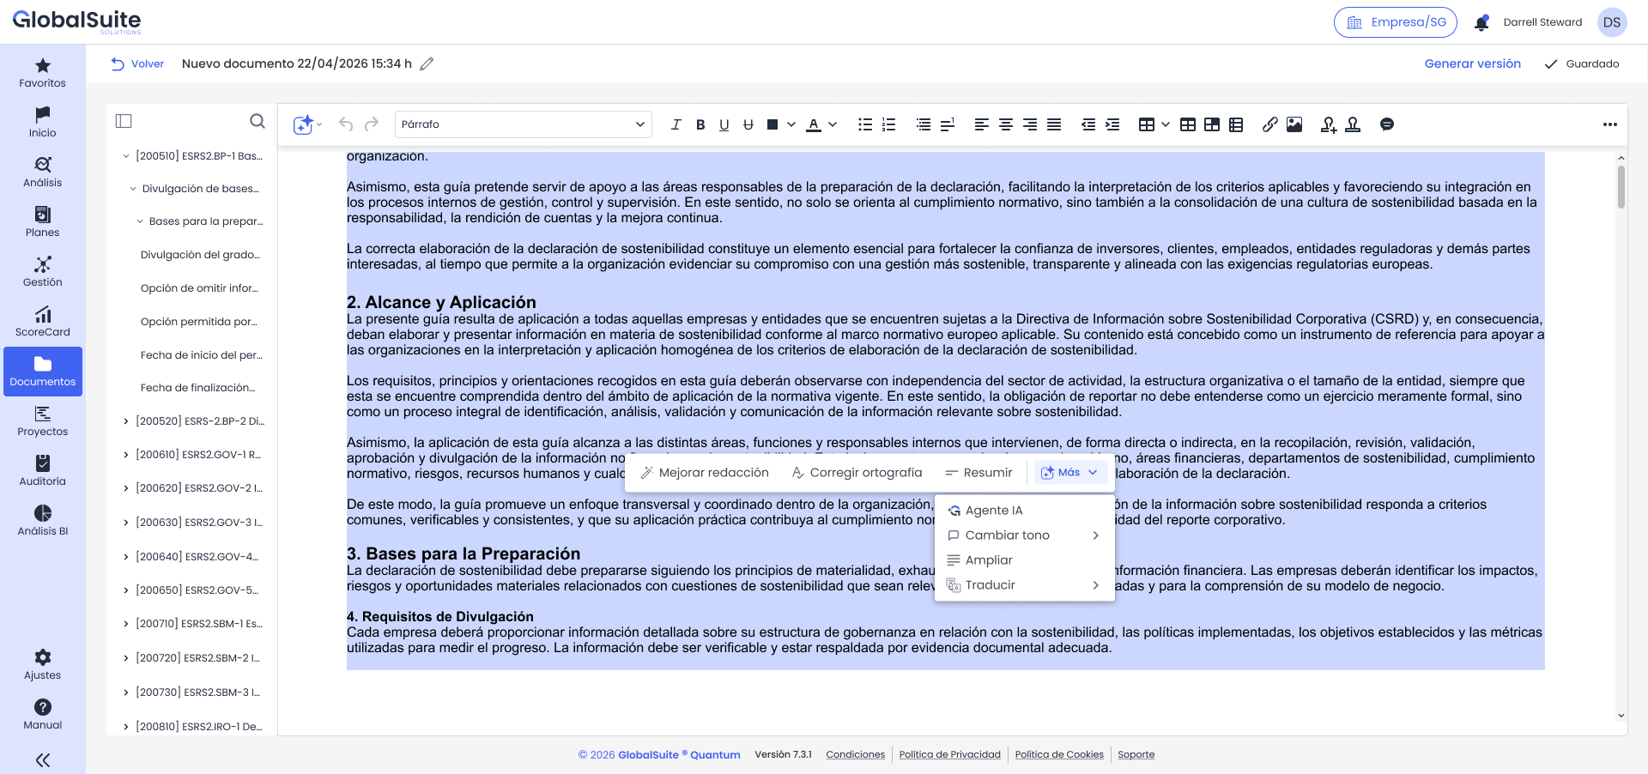Decrease paragraph indent
Viewport: 1648px width, 774px height.
[x=1088, y=124]
